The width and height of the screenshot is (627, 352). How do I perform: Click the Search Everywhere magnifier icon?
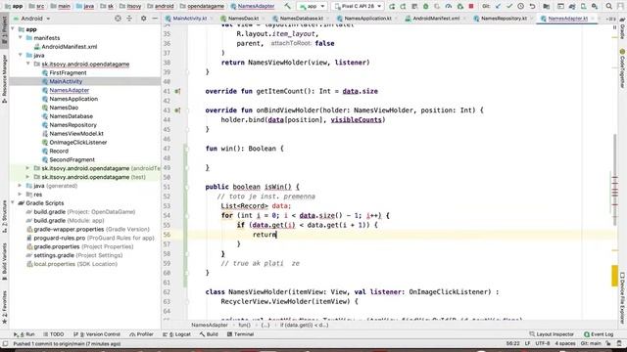(608, 6)
